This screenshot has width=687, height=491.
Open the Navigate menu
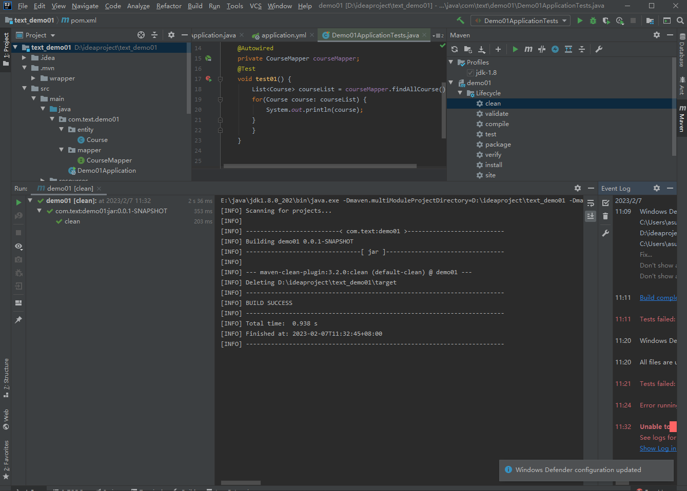click(x=85, y=6)
